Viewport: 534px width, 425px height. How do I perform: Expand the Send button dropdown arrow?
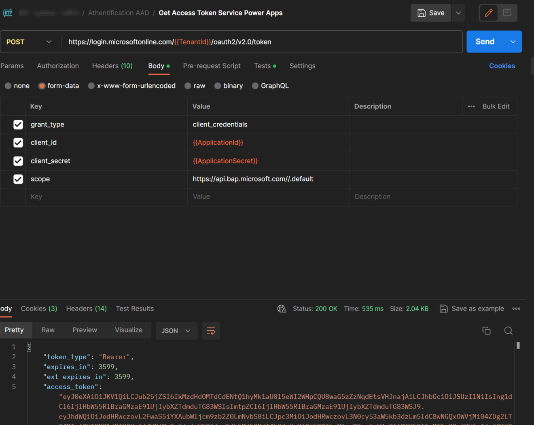pos(513,41)
